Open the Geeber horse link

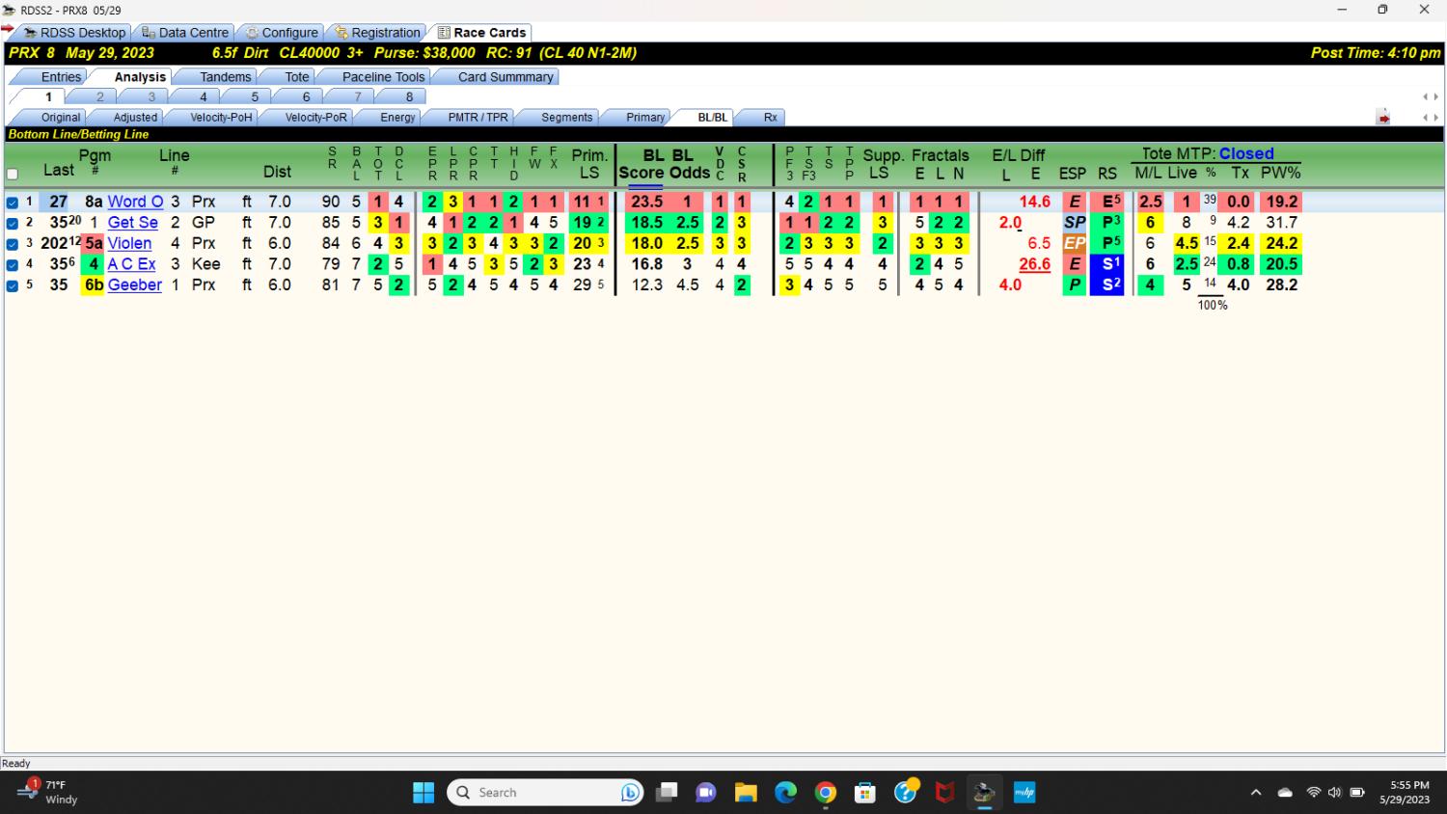[x=134, y=285]
